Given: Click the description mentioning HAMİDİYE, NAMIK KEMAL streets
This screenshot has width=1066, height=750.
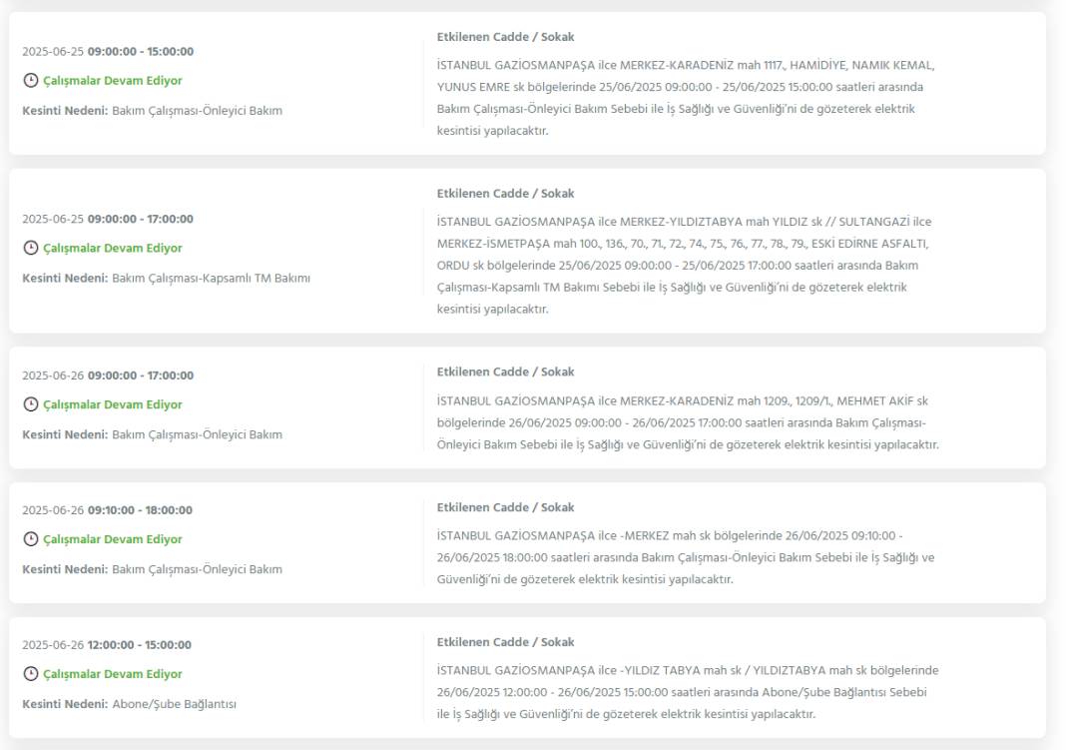Looking at the screenshot, I should click(686, 98).
